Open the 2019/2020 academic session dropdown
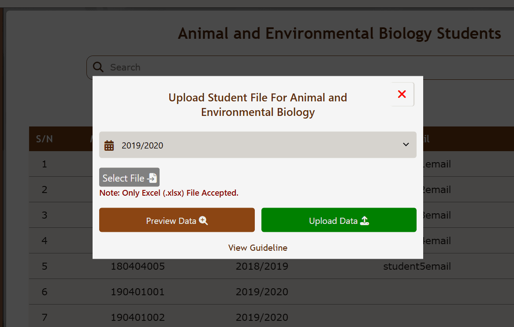 (x=257, y=145)
